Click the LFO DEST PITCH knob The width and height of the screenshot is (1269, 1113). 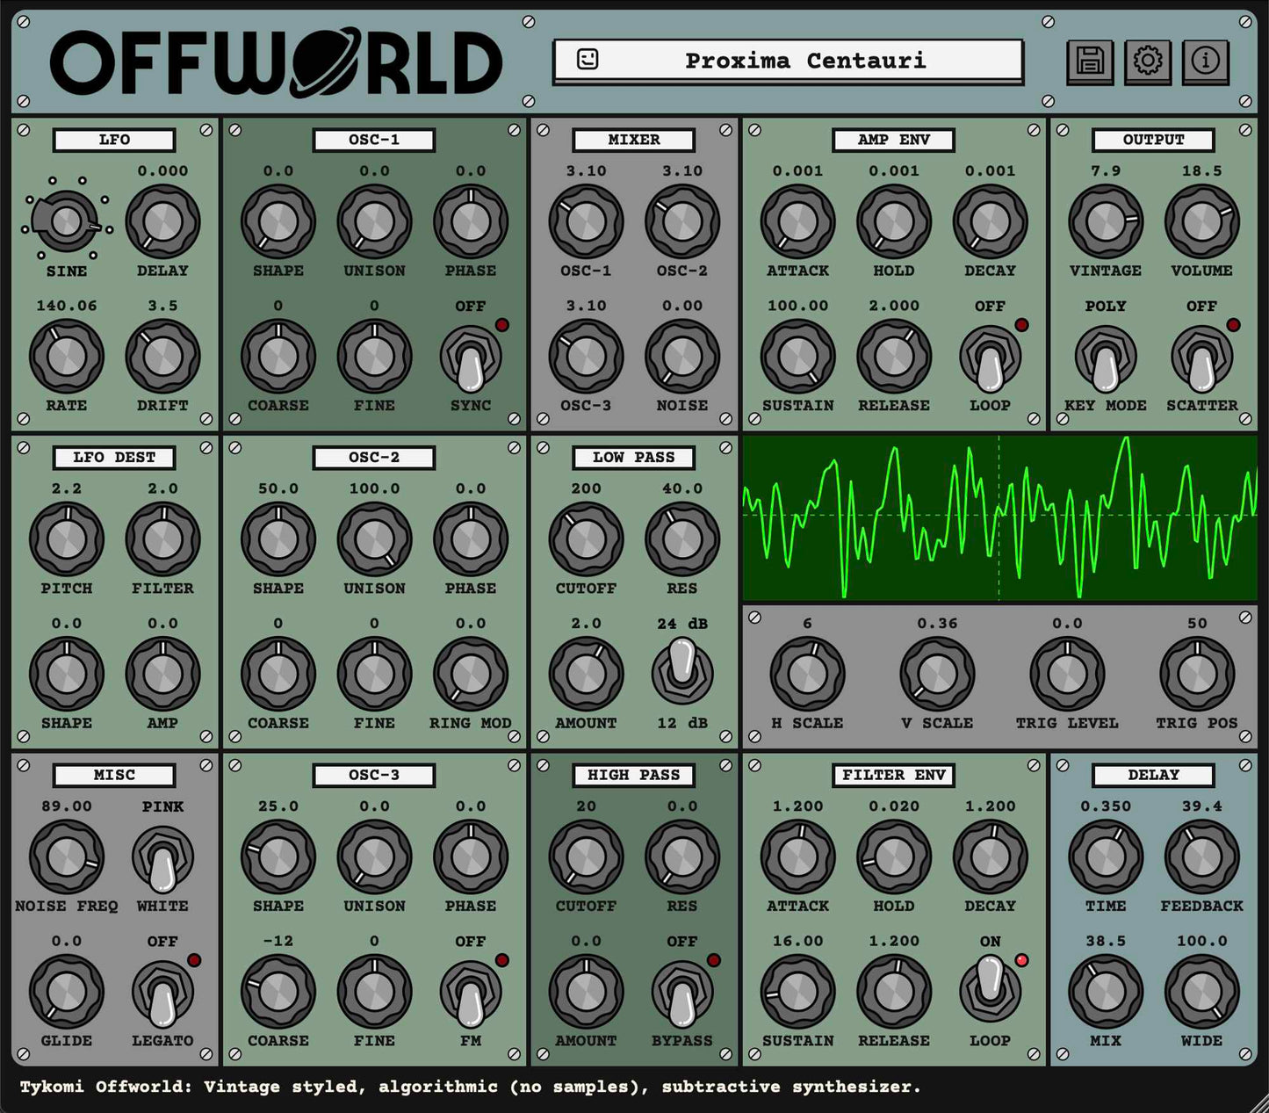[x=67, y=539]
